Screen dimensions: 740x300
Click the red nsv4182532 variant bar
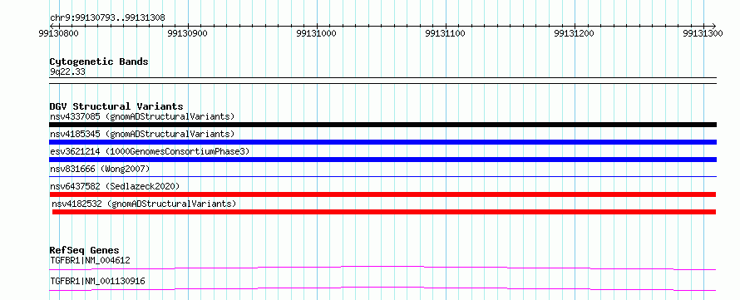[x=384, y=212]
